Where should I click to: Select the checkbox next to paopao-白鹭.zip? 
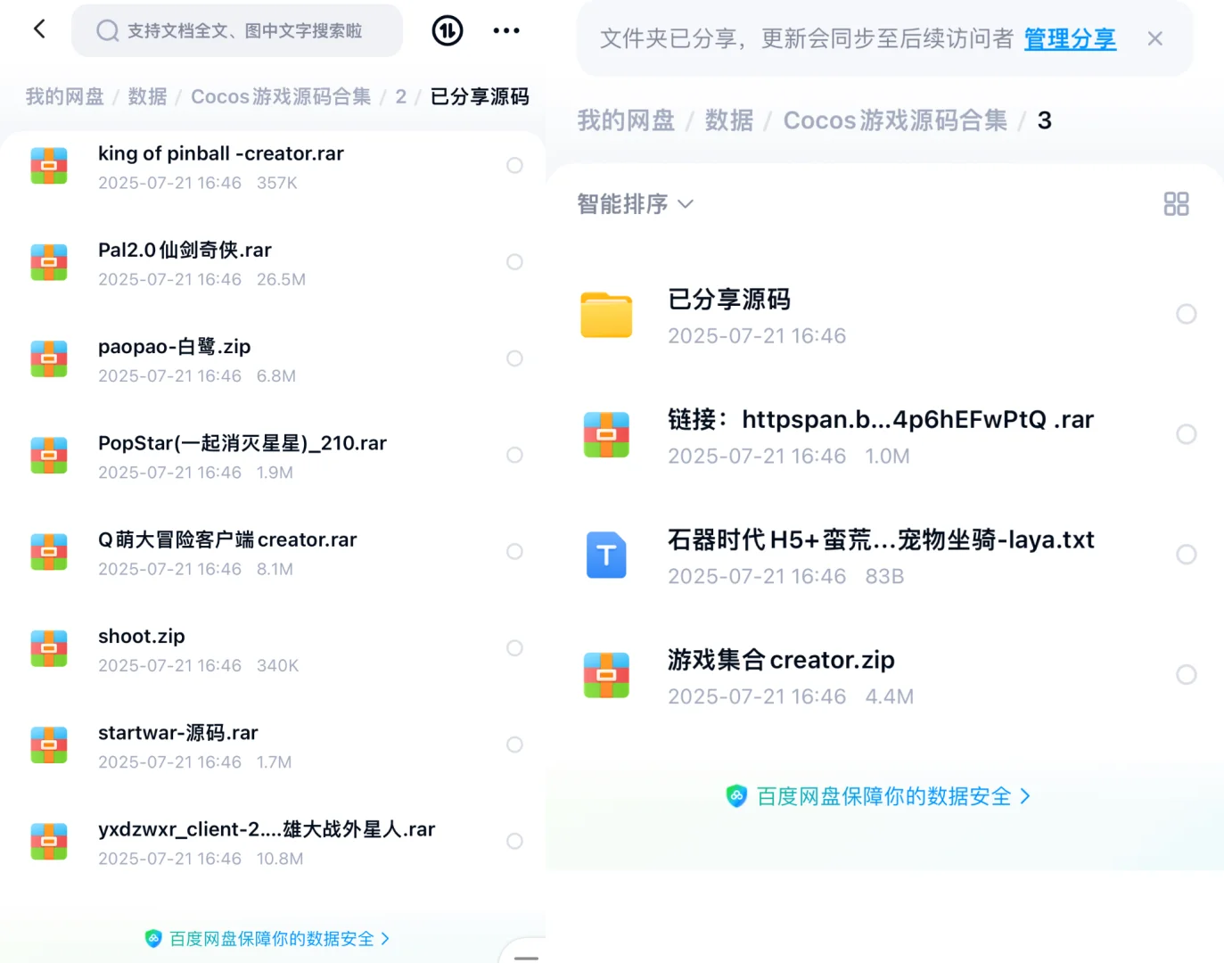point(514,358)
